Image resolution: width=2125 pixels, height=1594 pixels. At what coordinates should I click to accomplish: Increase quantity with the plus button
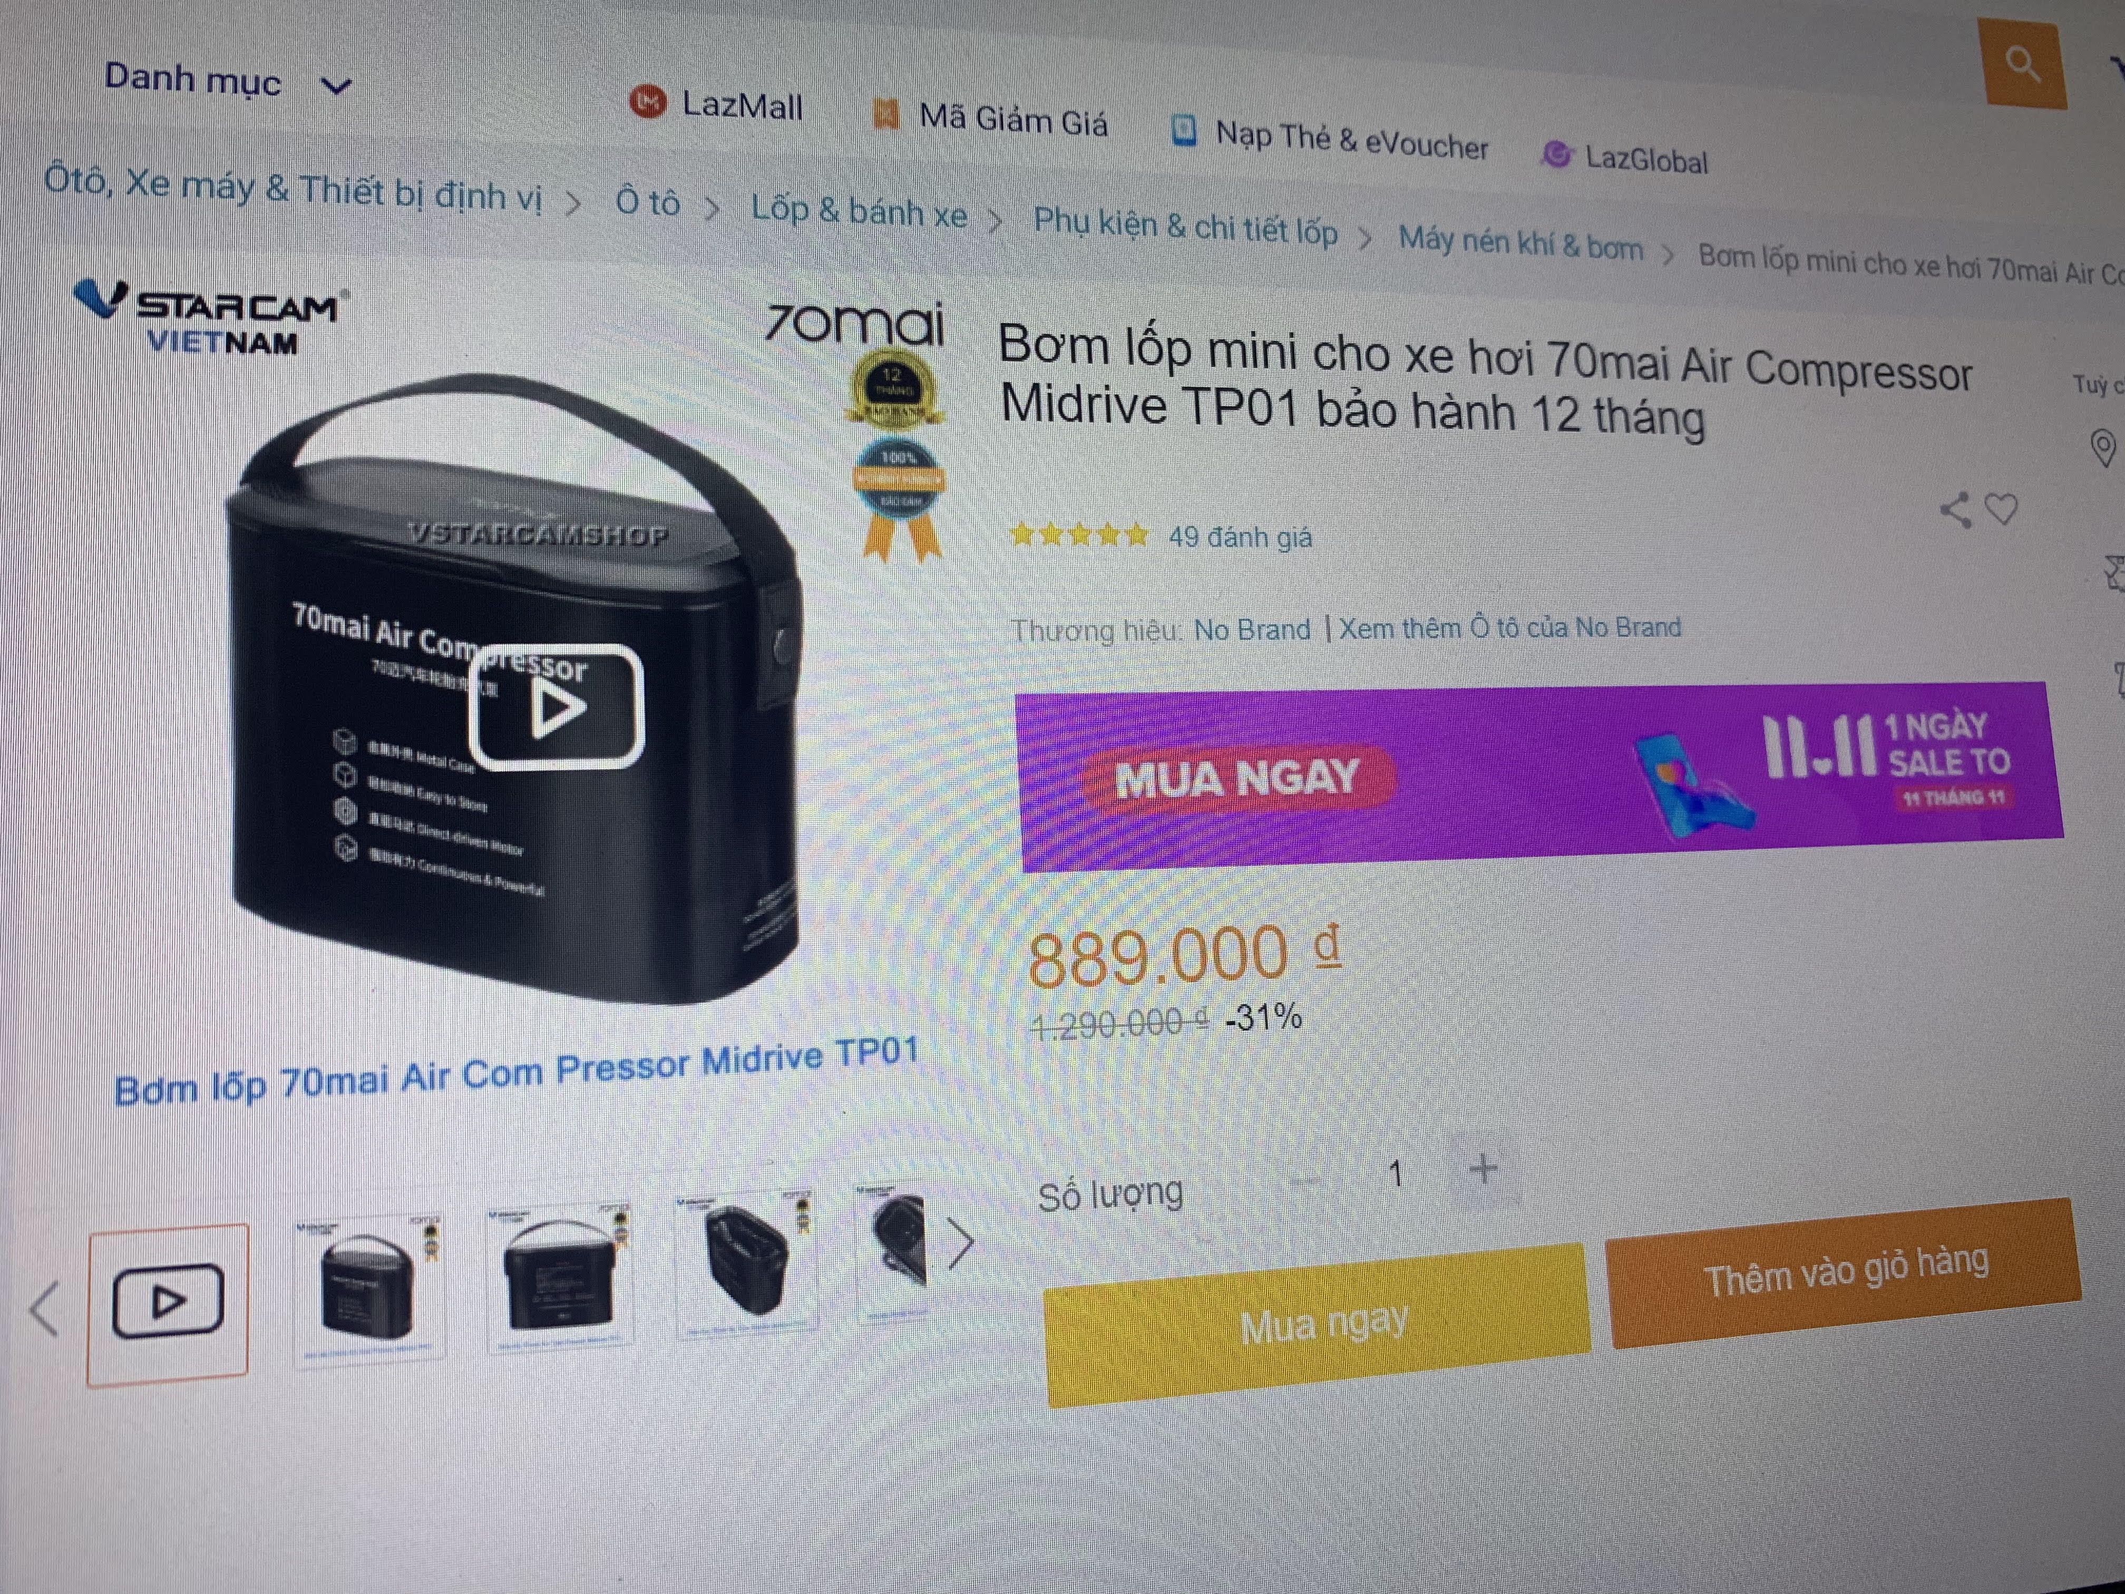pyautogui.click(x=1483, y=1169)
